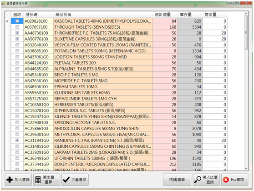Image resolution: width=254 pixels, height=191 pixels.
Task: Click 庫存量 value 1334 in POTARLON row
Action: 190,51
